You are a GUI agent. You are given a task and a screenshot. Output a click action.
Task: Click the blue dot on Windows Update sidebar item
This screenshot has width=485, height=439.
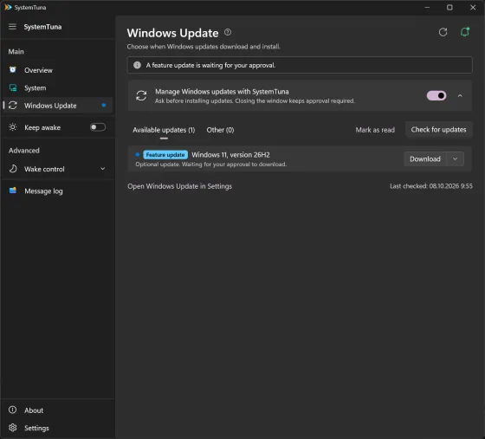click(x=104, y=106)
